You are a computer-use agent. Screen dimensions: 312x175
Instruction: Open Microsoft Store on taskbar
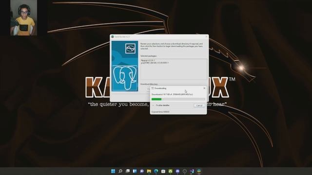tap(163, 171)
